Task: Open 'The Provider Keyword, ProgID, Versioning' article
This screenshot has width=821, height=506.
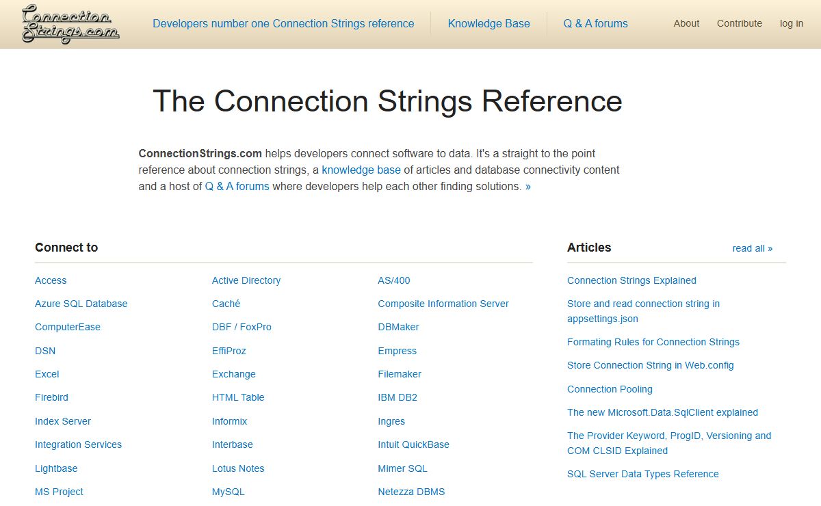Action: point(669,443)
